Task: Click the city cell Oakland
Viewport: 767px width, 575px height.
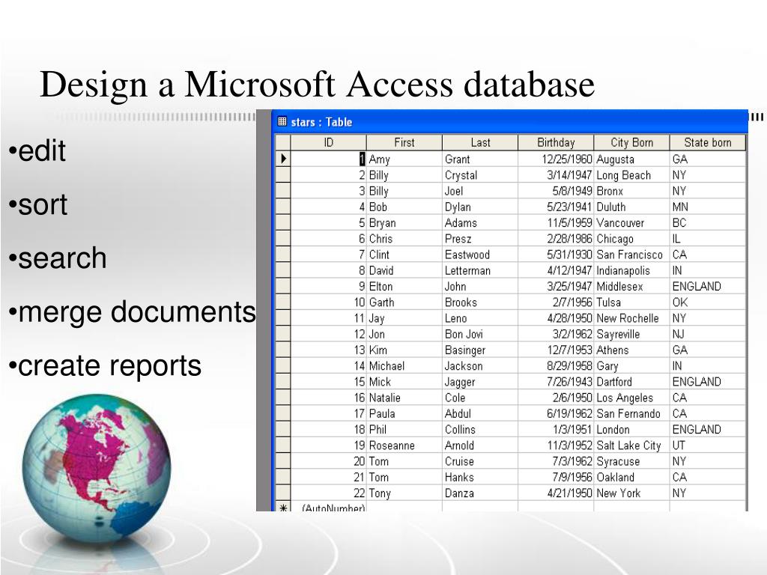Action: click(x=632, y=477)
